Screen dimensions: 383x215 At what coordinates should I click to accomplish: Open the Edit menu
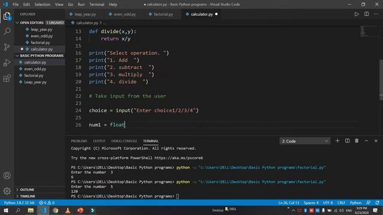[26, 4]
